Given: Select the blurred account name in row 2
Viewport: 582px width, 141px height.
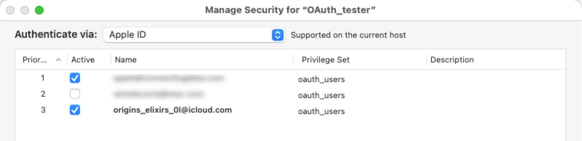Looking at the screenshot, I should [x=158, y=94].
